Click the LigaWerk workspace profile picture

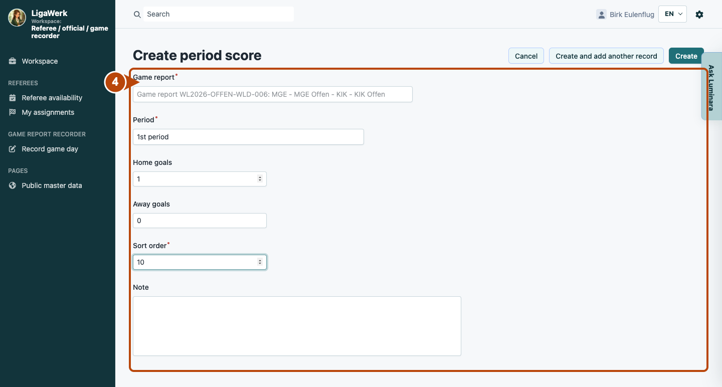(x=17, y=18)
